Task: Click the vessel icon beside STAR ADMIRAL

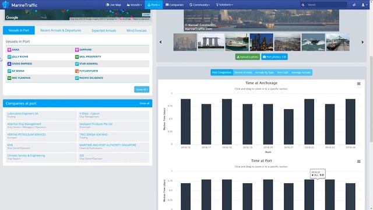Action: coord(77,64)
